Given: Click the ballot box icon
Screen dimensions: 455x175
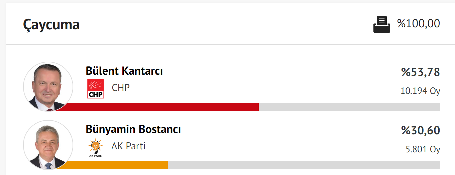Looking at the screenshot, I should [381, 25].
